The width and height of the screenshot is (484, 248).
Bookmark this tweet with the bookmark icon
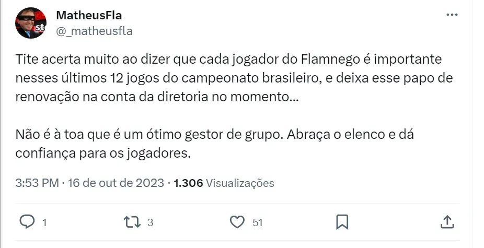tap(342, 222)
